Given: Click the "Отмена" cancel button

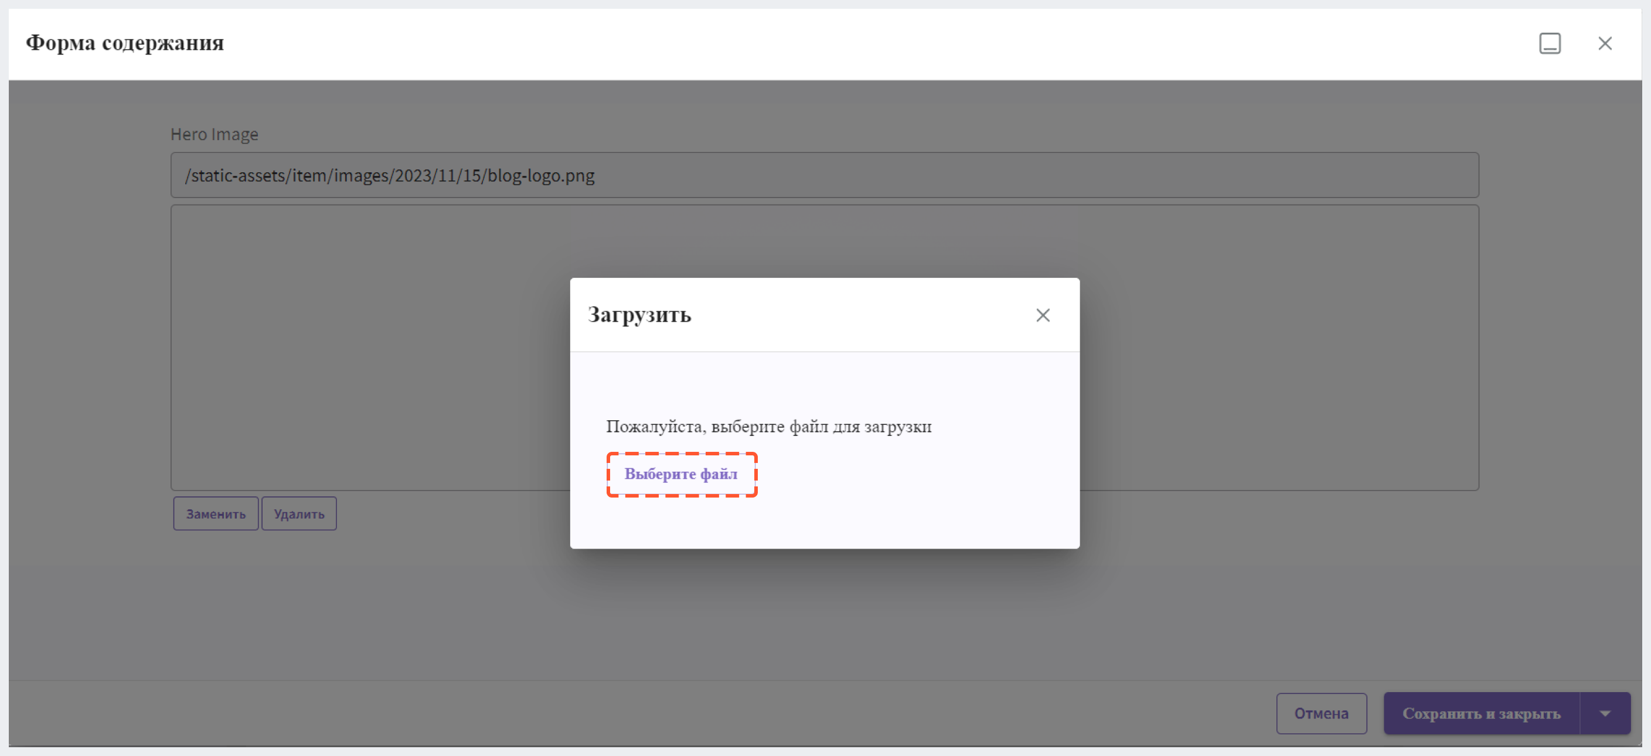Looking at the screenshot, I should pos(1321,713).
